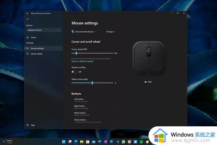Click the Cursor and scroll wheel heading
Screen dimensions: 217x145
[x=86, y=41]
